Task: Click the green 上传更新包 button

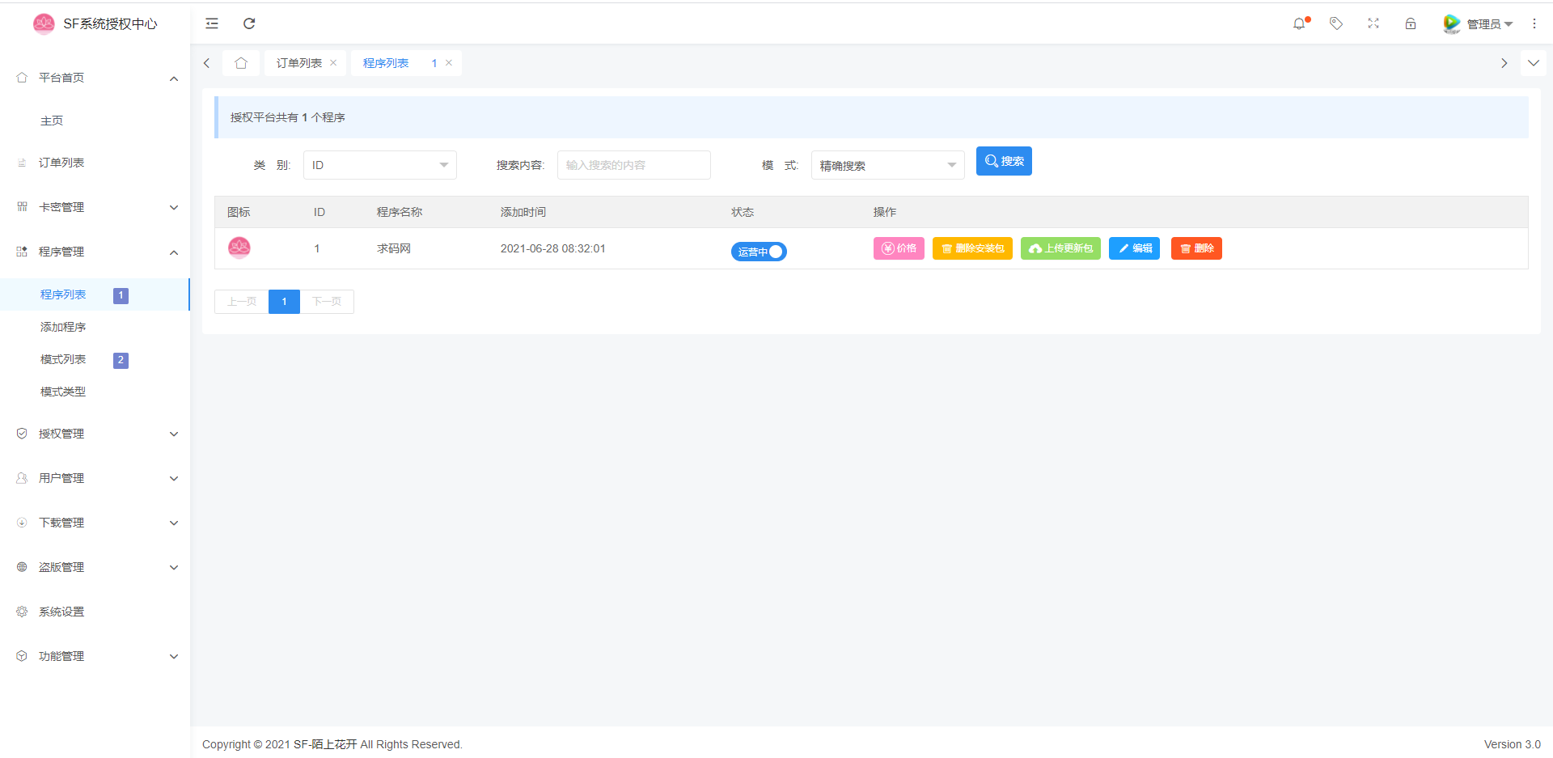Action: (1060, 248)
